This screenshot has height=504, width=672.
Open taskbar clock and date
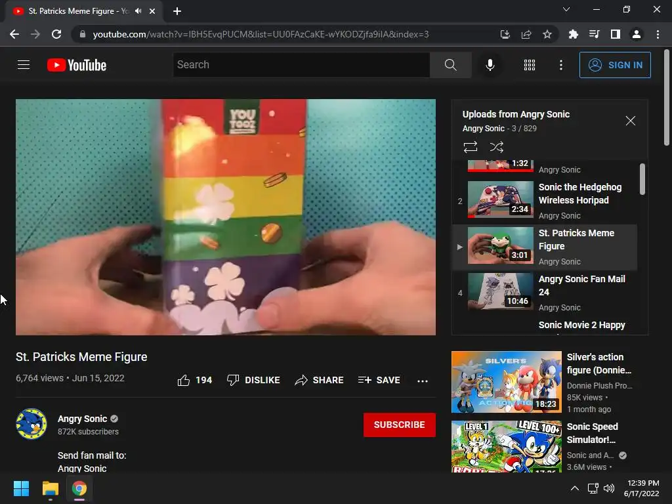642,488
